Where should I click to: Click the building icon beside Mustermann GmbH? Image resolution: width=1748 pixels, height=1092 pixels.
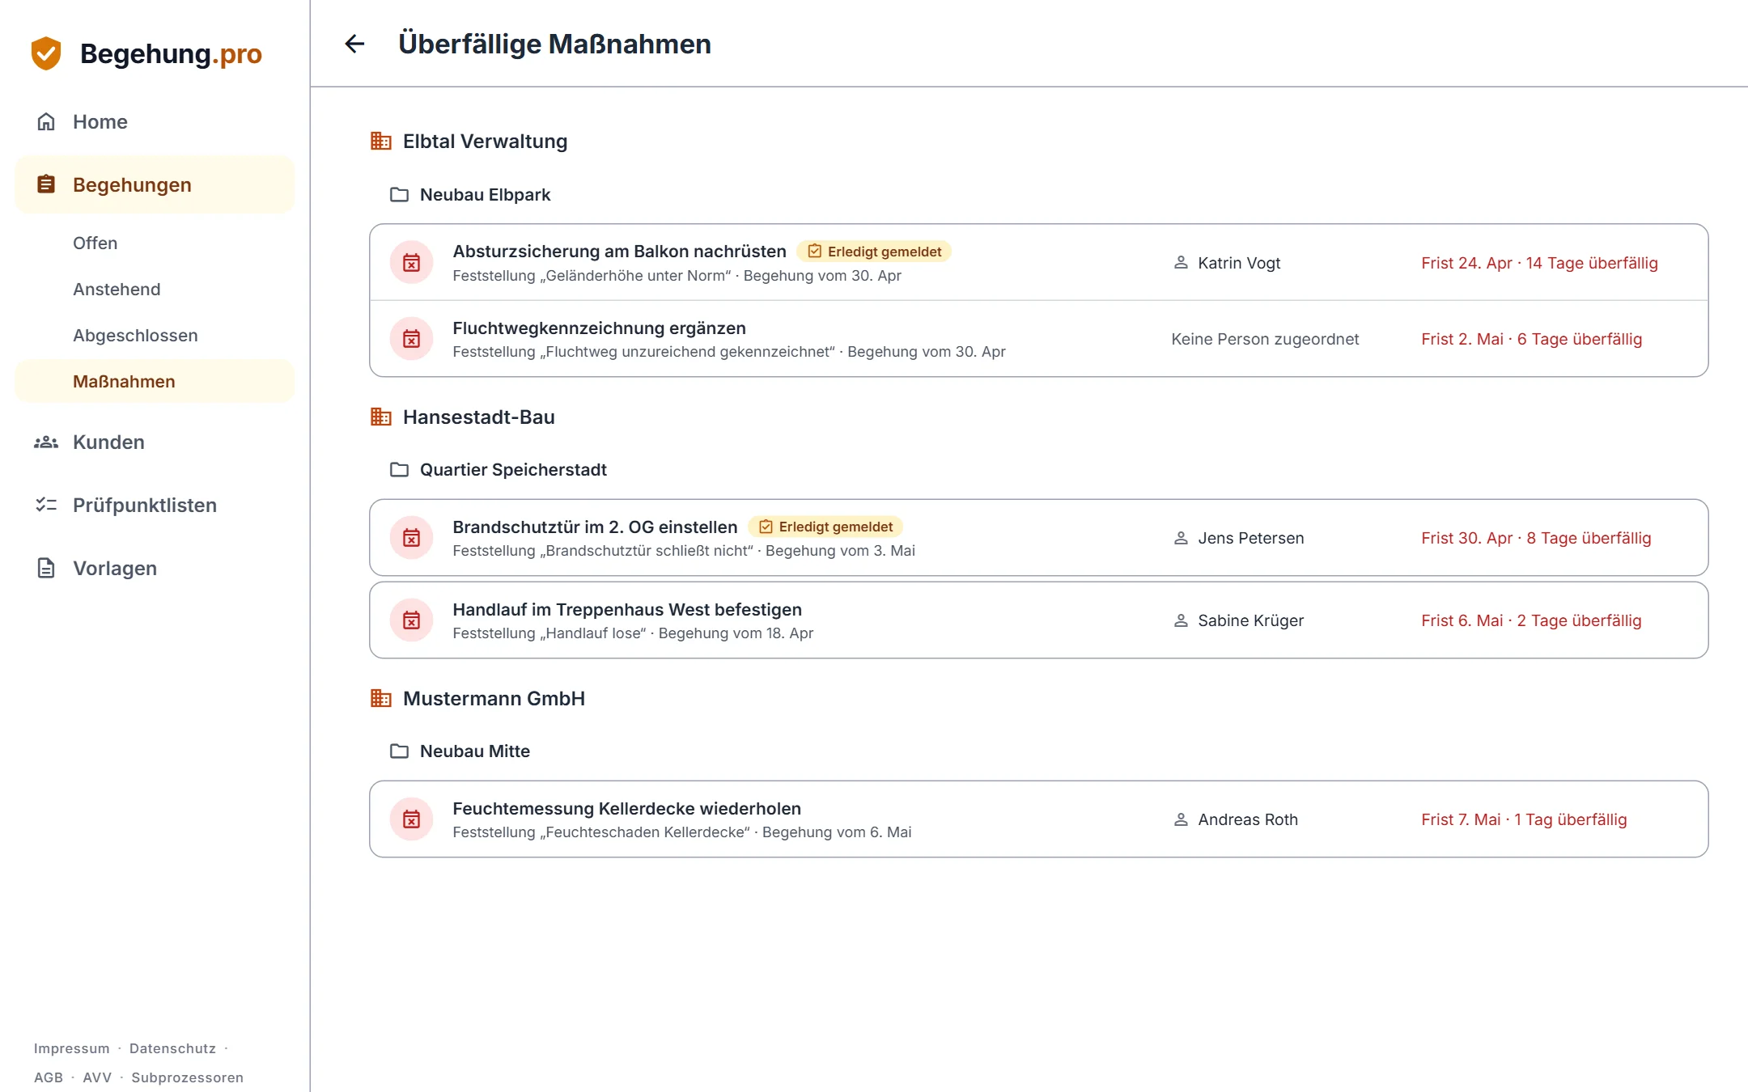coord(381,698)
